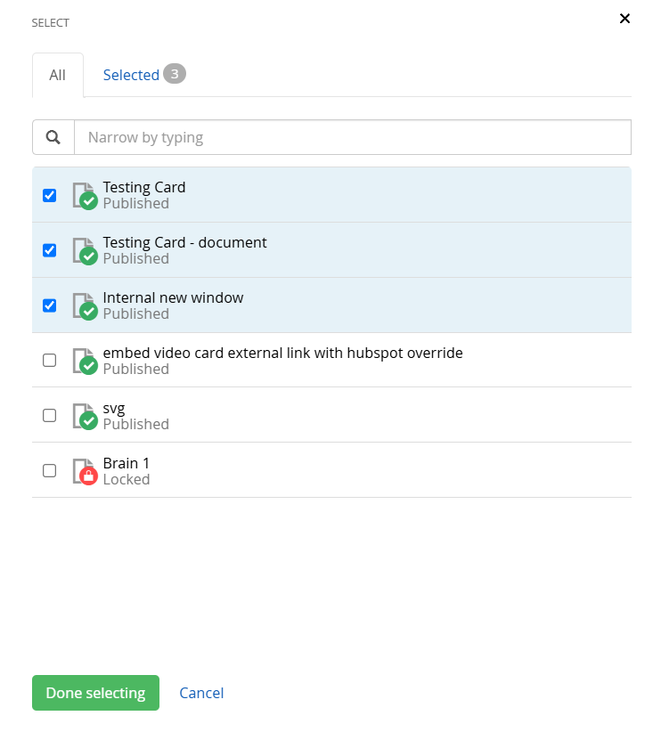Tick the svg item checkbox
This screenshot has height=732, width=661.
tap(50, 416)
